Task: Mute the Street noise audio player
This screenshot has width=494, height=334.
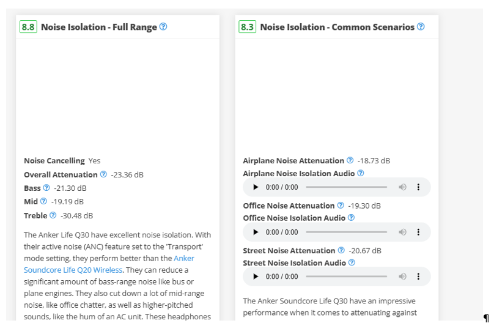Action: (402, 276)
